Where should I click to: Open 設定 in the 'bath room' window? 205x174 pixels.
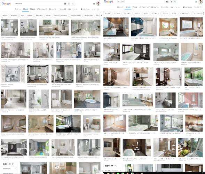coord(70,9)
